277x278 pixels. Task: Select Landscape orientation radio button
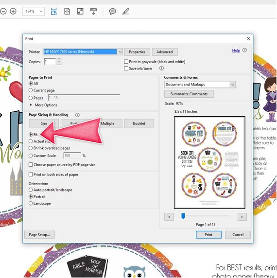31,203
